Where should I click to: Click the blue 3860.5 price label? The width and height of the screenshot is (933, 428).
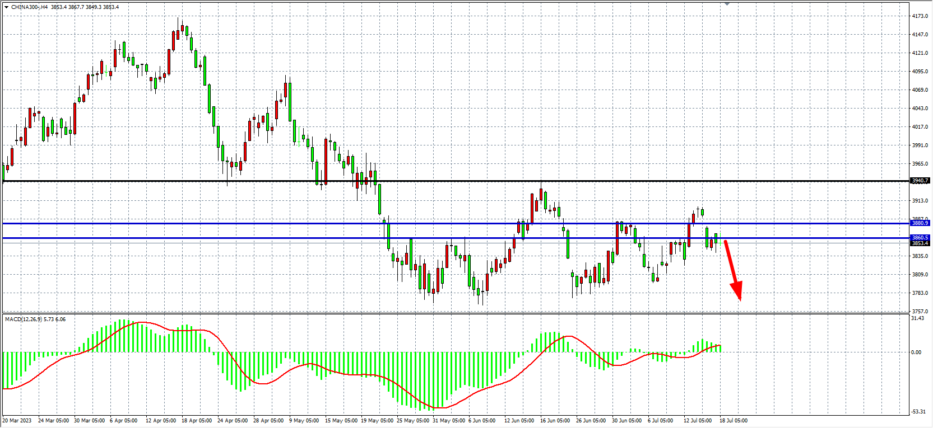tap(920, 238)
